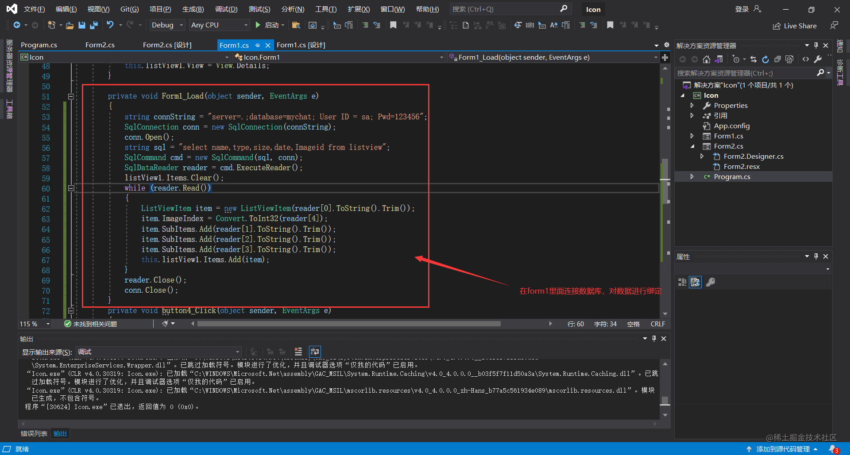
Task: Click the property pages wrench in Properties panel
Action: (711, 282)
